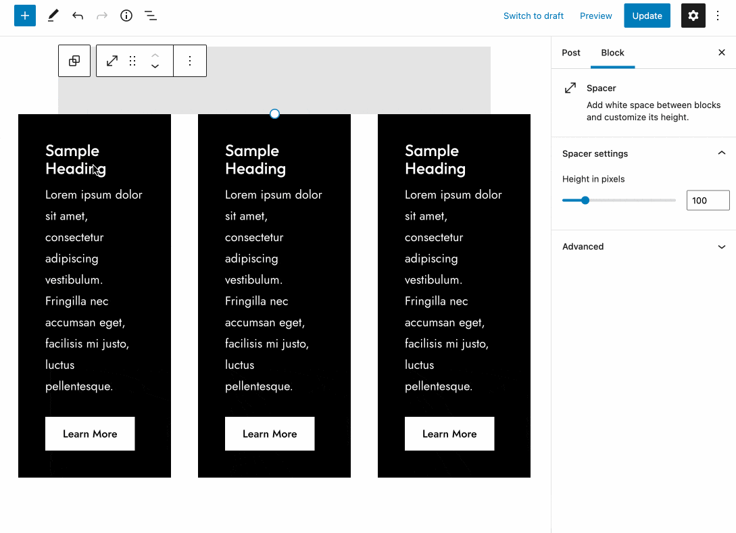736x533 pixels.
Task: Open the list view outline
Action: 151,16
